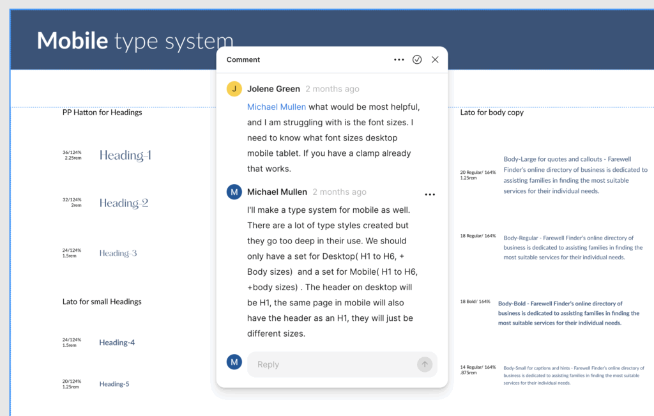The image size is (654, 416).
Task: Open options for Michael Mullen's comment
Action: tap(430, 194)
